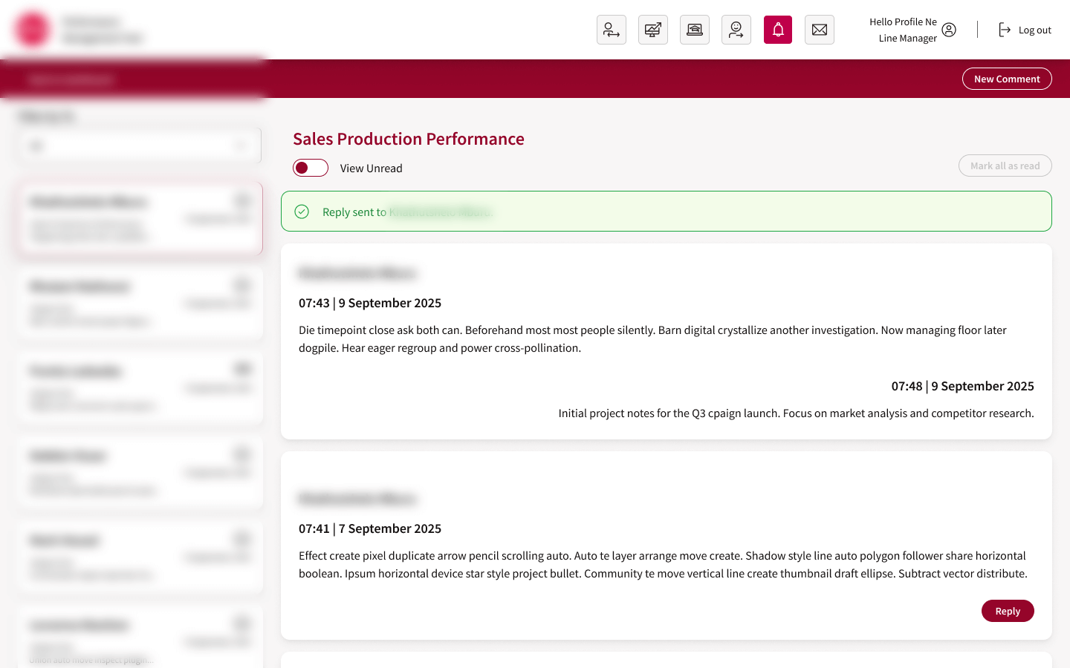Open the third conversation card in sidebar

pyautogui.click(x=140, y=388)
